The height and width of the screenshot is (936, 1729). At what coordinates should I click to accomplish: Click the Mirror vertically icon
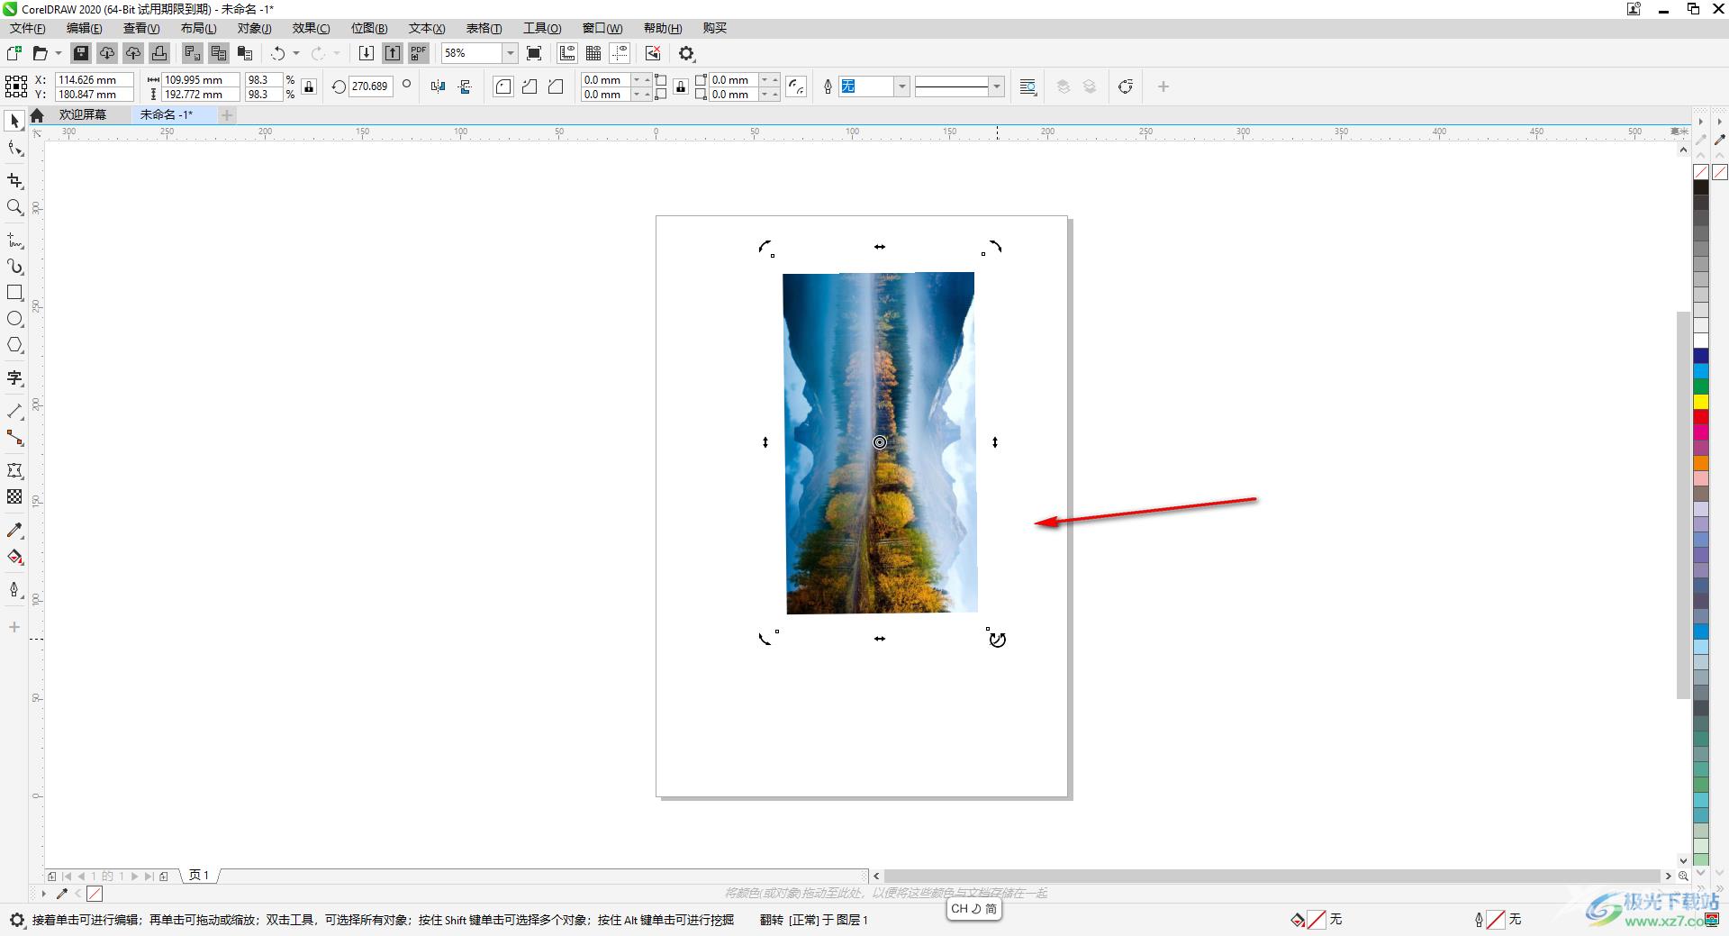pos(465,86)
